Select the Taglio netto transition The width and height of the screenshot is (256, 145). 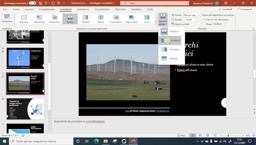(x=131, y=19)
